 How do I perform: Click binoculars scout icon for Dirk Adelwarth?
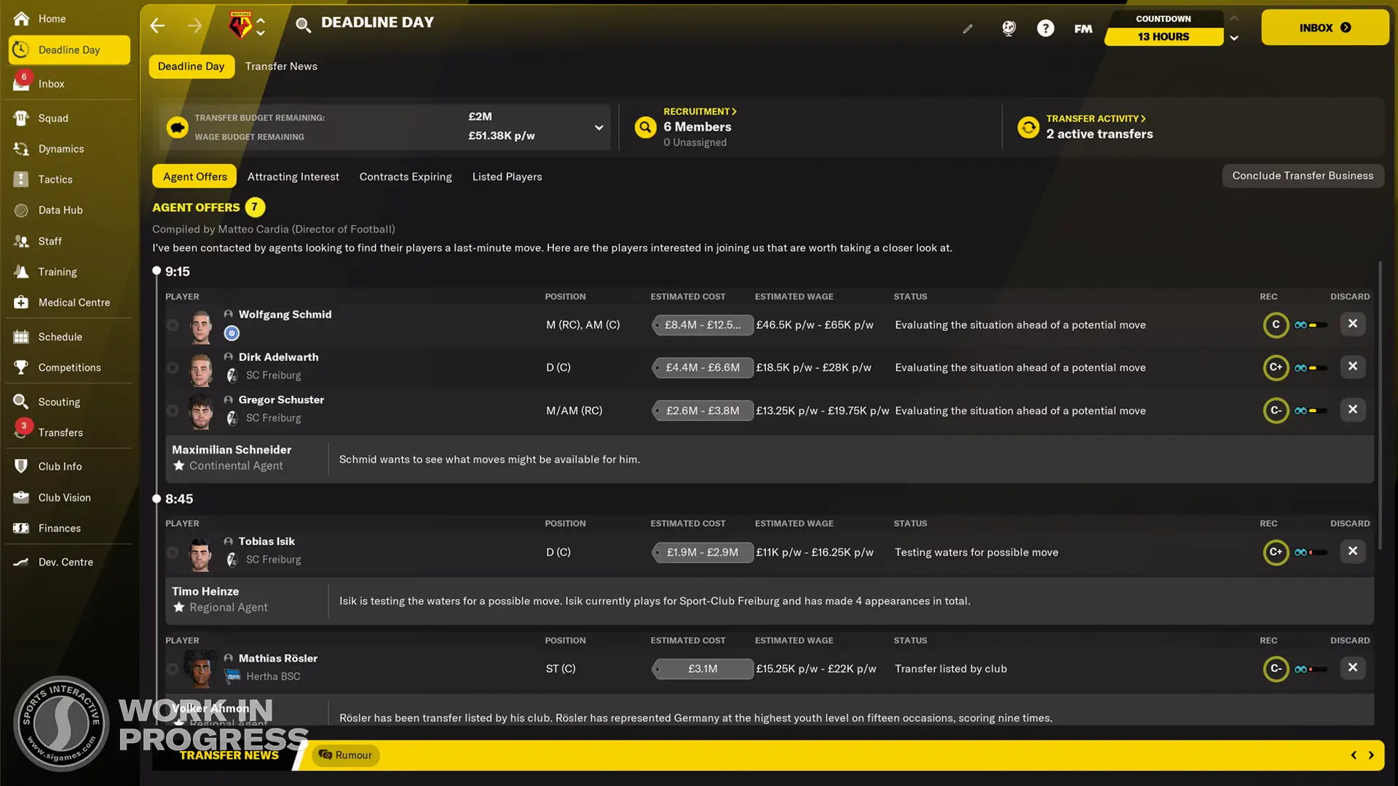point(1300,368)
